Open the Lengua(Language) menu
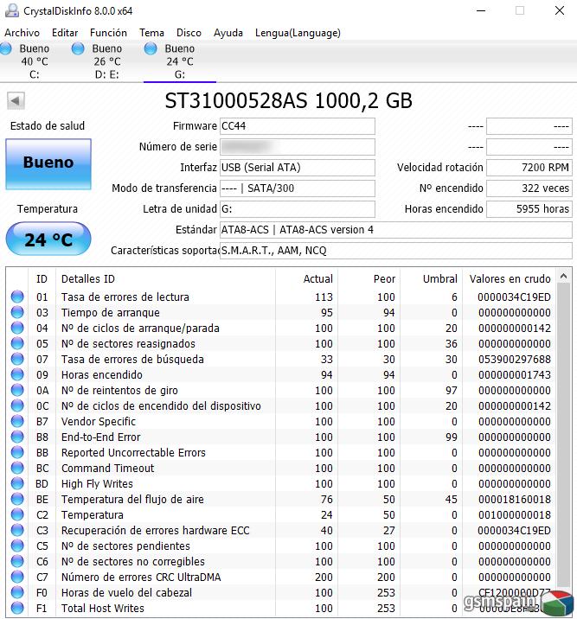The image size is (577, 619). [298, 33]
